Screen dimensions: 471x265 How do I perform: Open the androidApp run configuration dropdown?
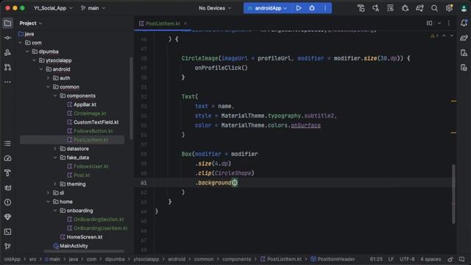pyautogui.click(x=267, y=8)
